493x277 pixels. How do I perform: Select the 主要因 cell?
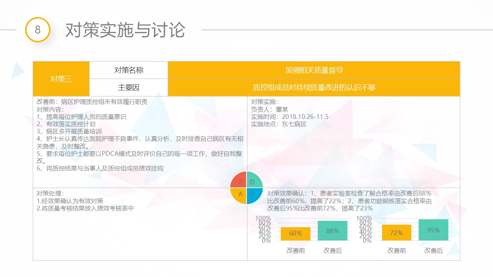pyautogui.click(x=129, y=88)
